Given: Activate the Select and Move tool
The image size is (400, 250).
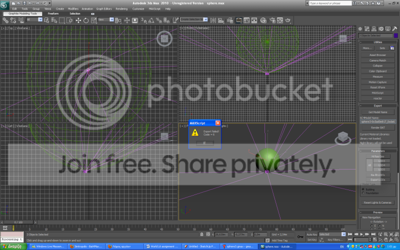Looking at the screenshot, I should coord(78,20).
